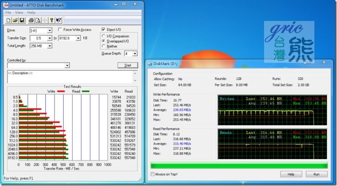The image size is (337, 186).
Task: Click the About question mark icon
Action: (x=51, y=20)
